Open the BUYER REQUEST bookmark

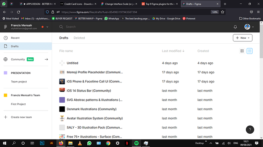click(62, 19)
